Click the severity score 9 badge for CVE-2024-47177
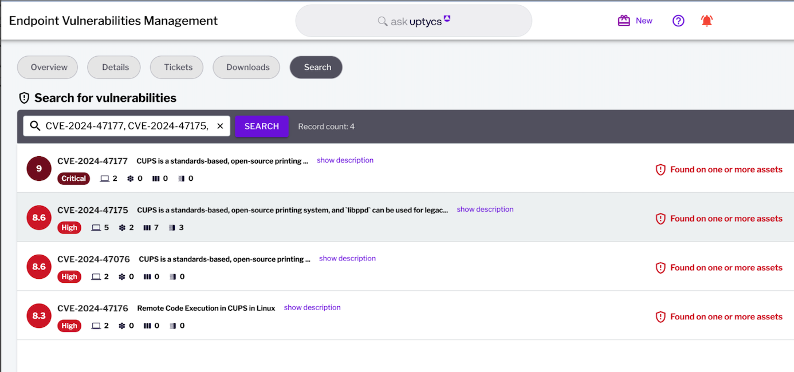 coord(39,168)
